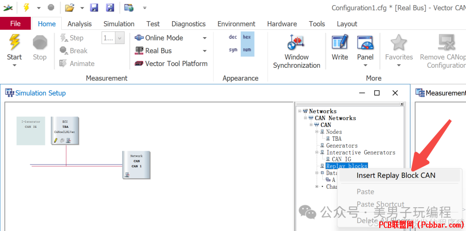Click the Remove CANopen Configuration icon
466x231 pixels.
point(447,42)
